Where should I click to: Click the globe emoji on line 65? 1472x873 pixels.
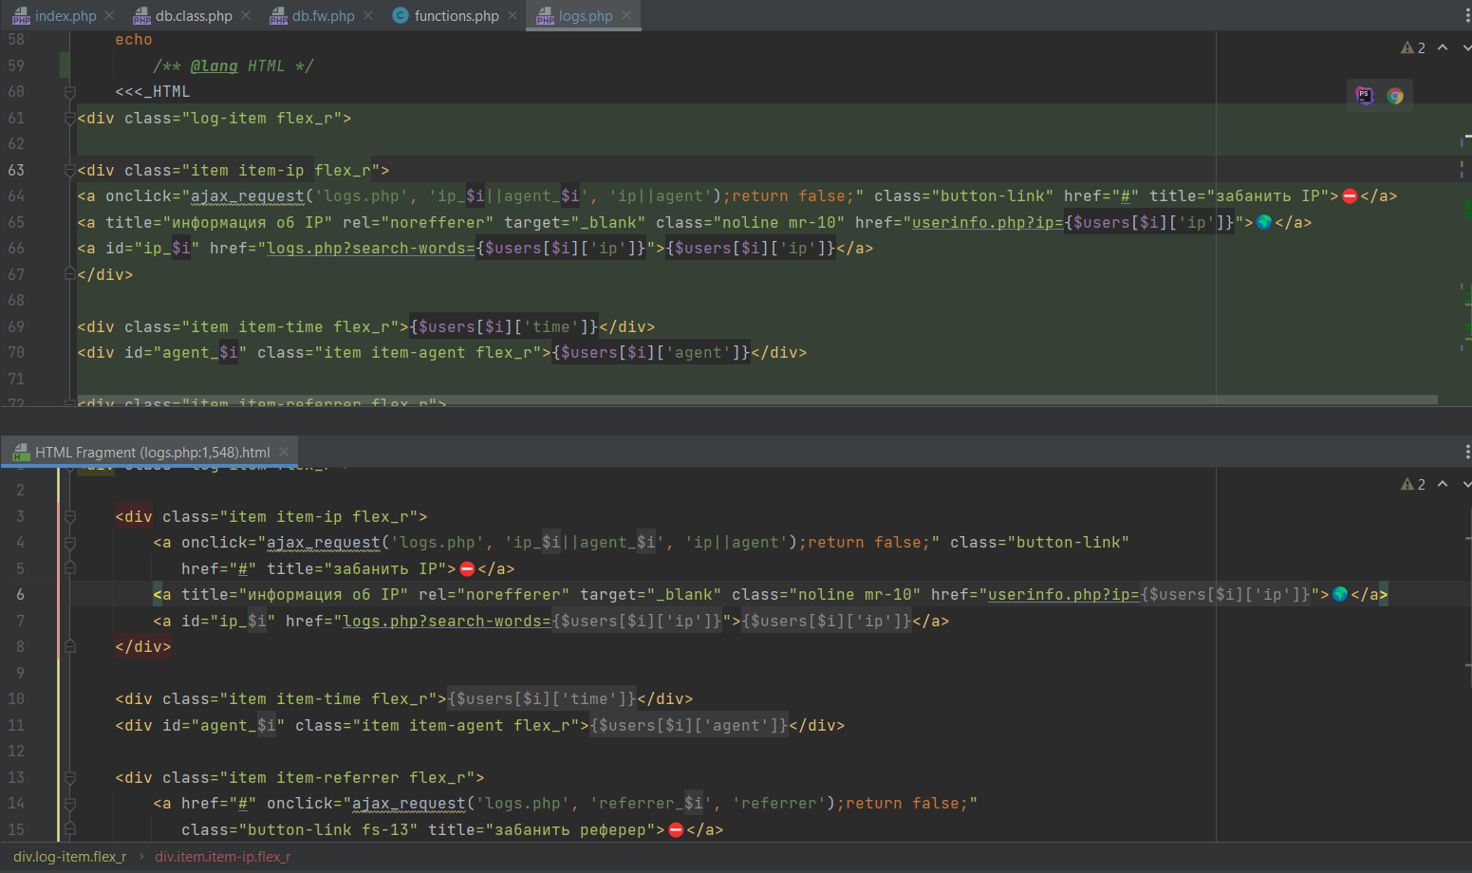tap(1264, 223)
